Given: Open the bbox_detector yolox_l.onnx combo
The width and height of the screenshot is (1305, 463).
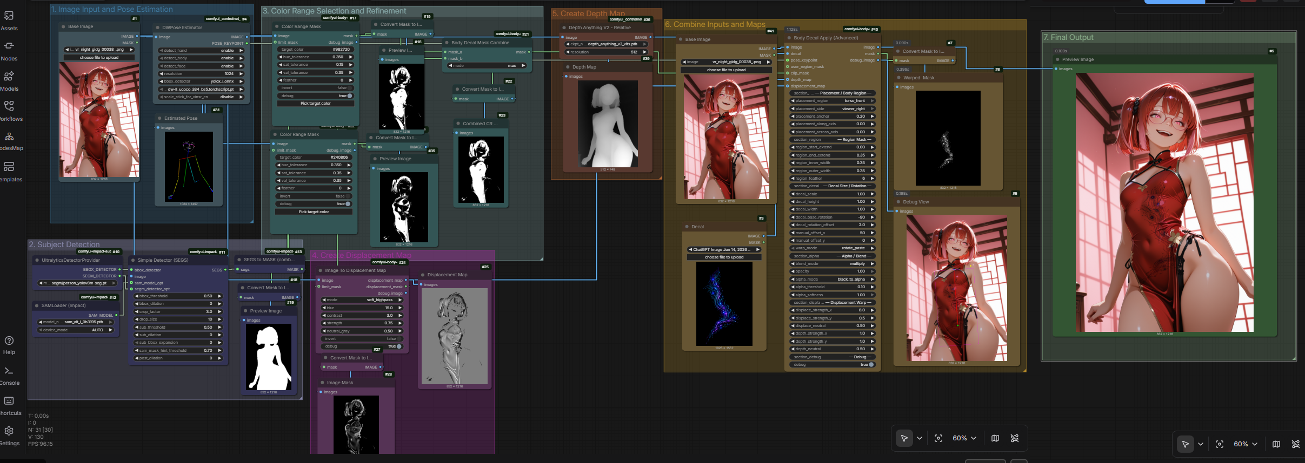Looking at the screenshot, I should click(x=201, y=81).
